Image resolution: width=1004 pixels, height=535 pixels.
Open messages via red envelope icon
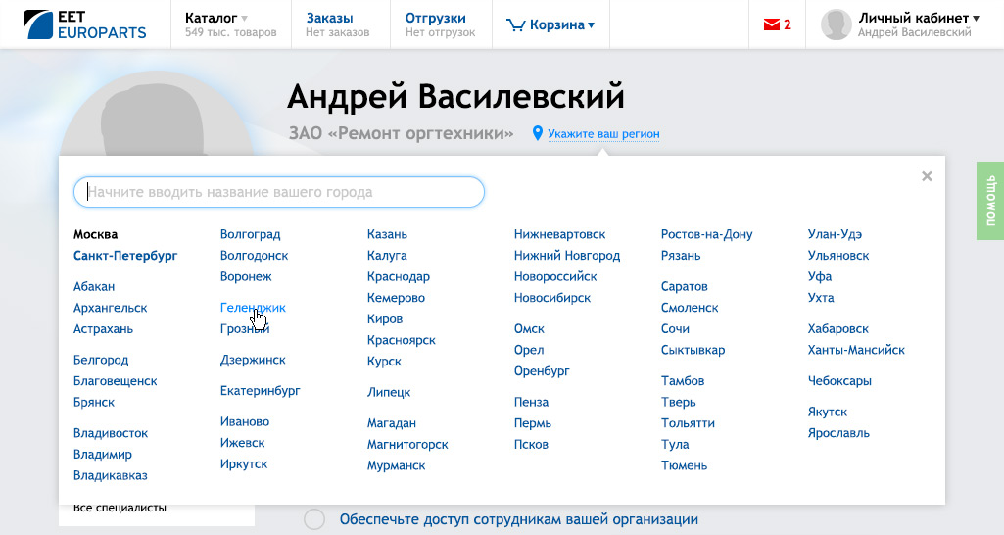tap(770, 25)
